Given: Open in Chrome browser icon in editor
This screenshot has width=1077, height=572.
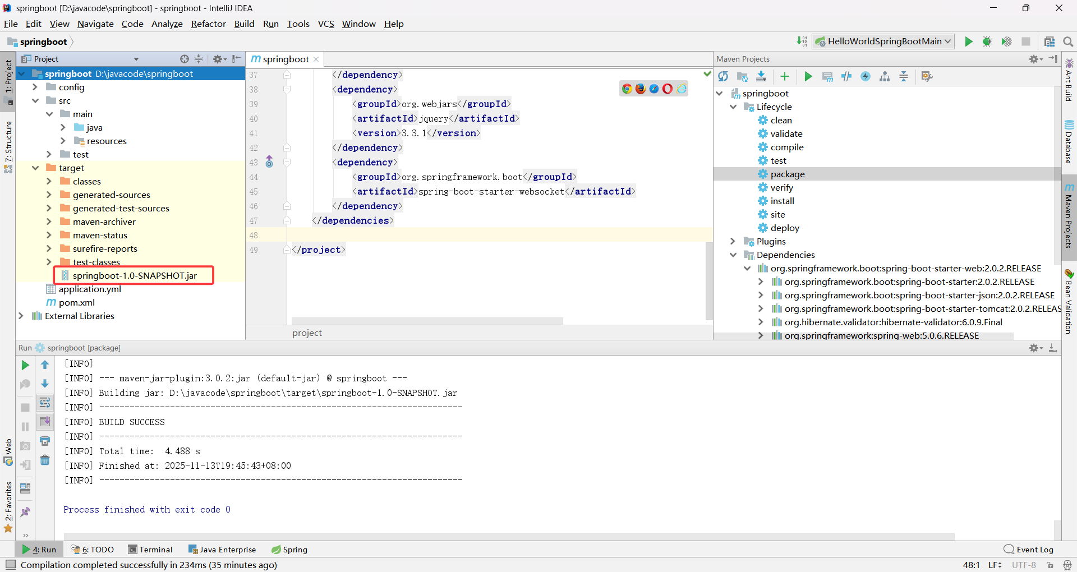Looking at the screenshot, I should click(x=627, y=89).
